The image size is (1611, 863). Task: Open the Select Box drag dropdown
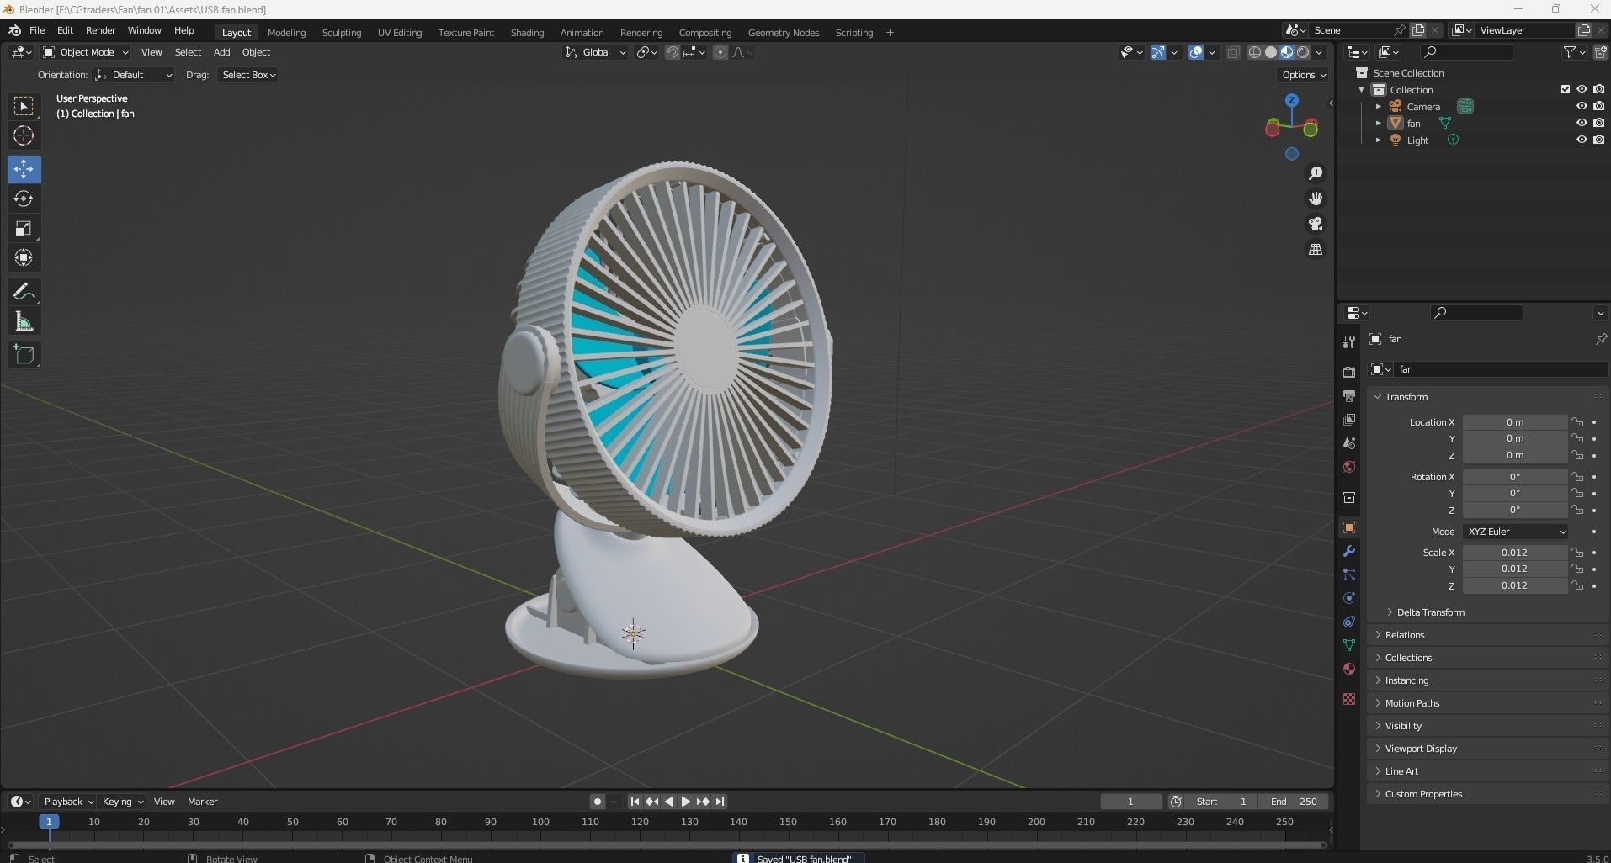[x=248, y=75]
